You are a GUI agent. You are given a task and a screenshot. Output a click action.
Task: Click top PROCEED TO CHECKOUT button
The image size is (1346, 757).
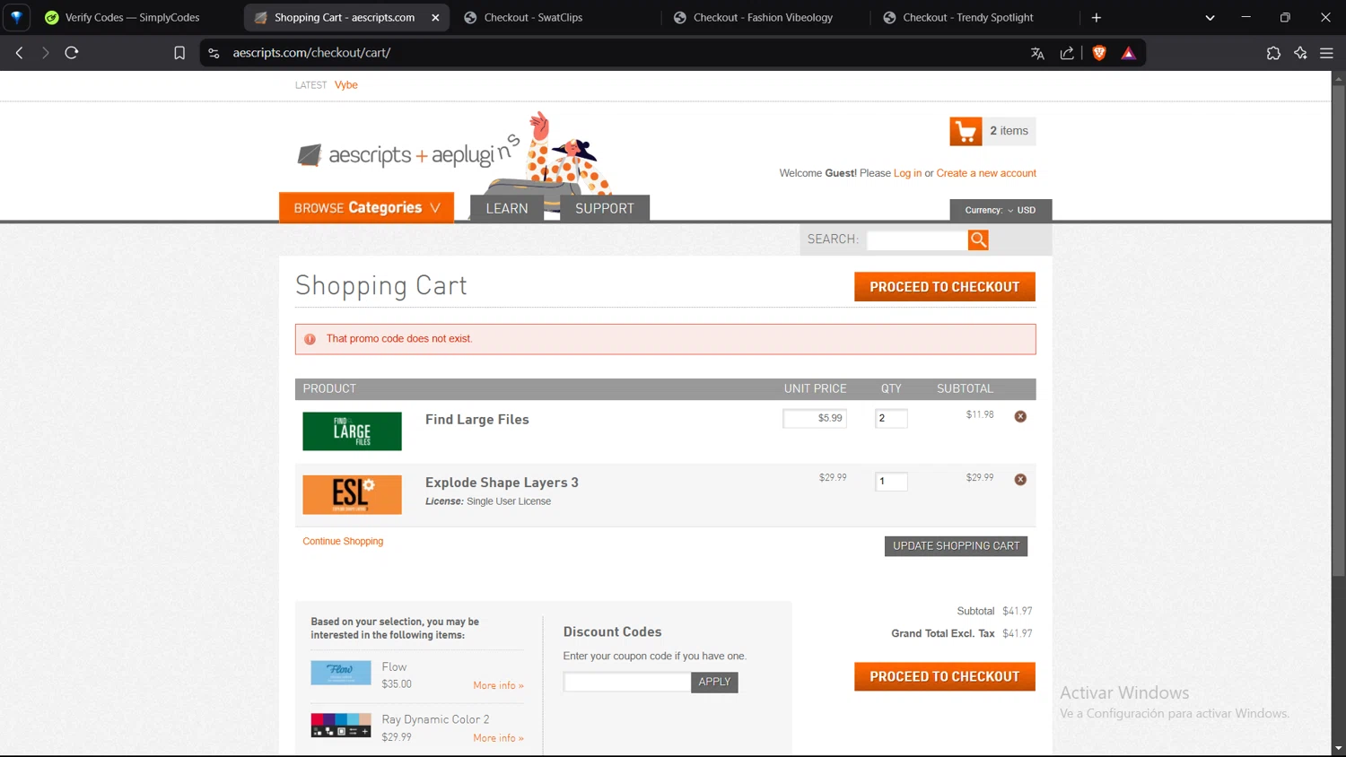(x=945, y=287)
